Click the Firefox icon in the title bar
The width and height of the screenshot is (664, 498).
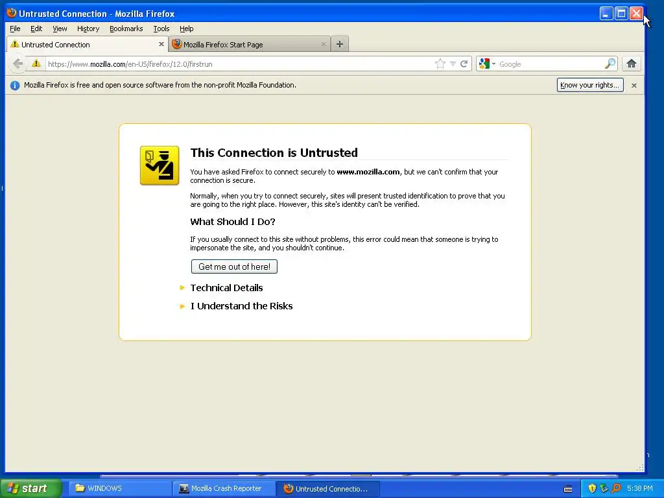click(x=12, y=13)
